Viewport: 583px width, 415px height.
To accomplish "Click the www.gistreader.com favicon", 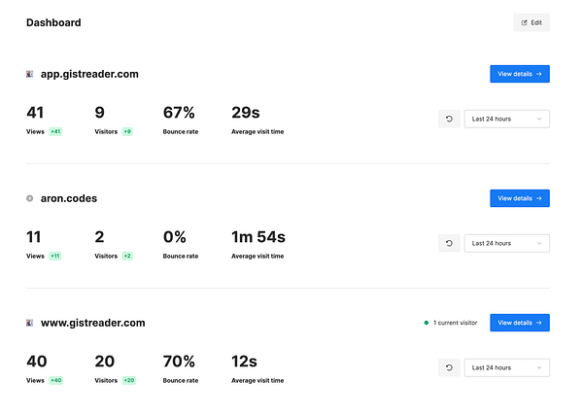I will 30,322.
